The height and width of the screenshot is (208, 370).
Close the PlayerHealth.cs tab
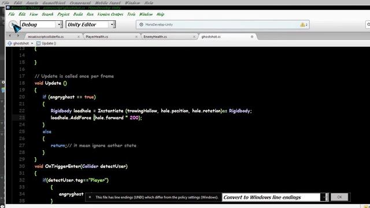(136, 37)
